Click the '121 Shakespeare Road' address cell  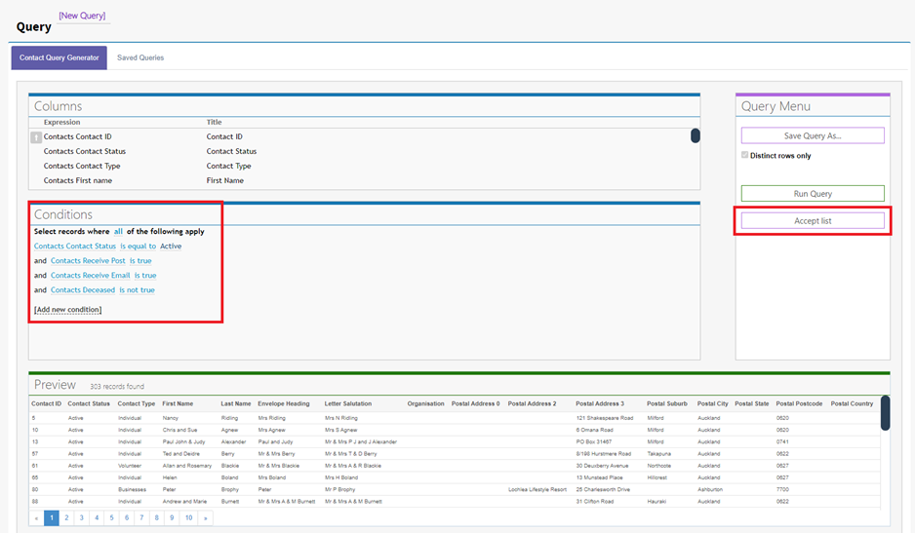[x=605, y=418]
